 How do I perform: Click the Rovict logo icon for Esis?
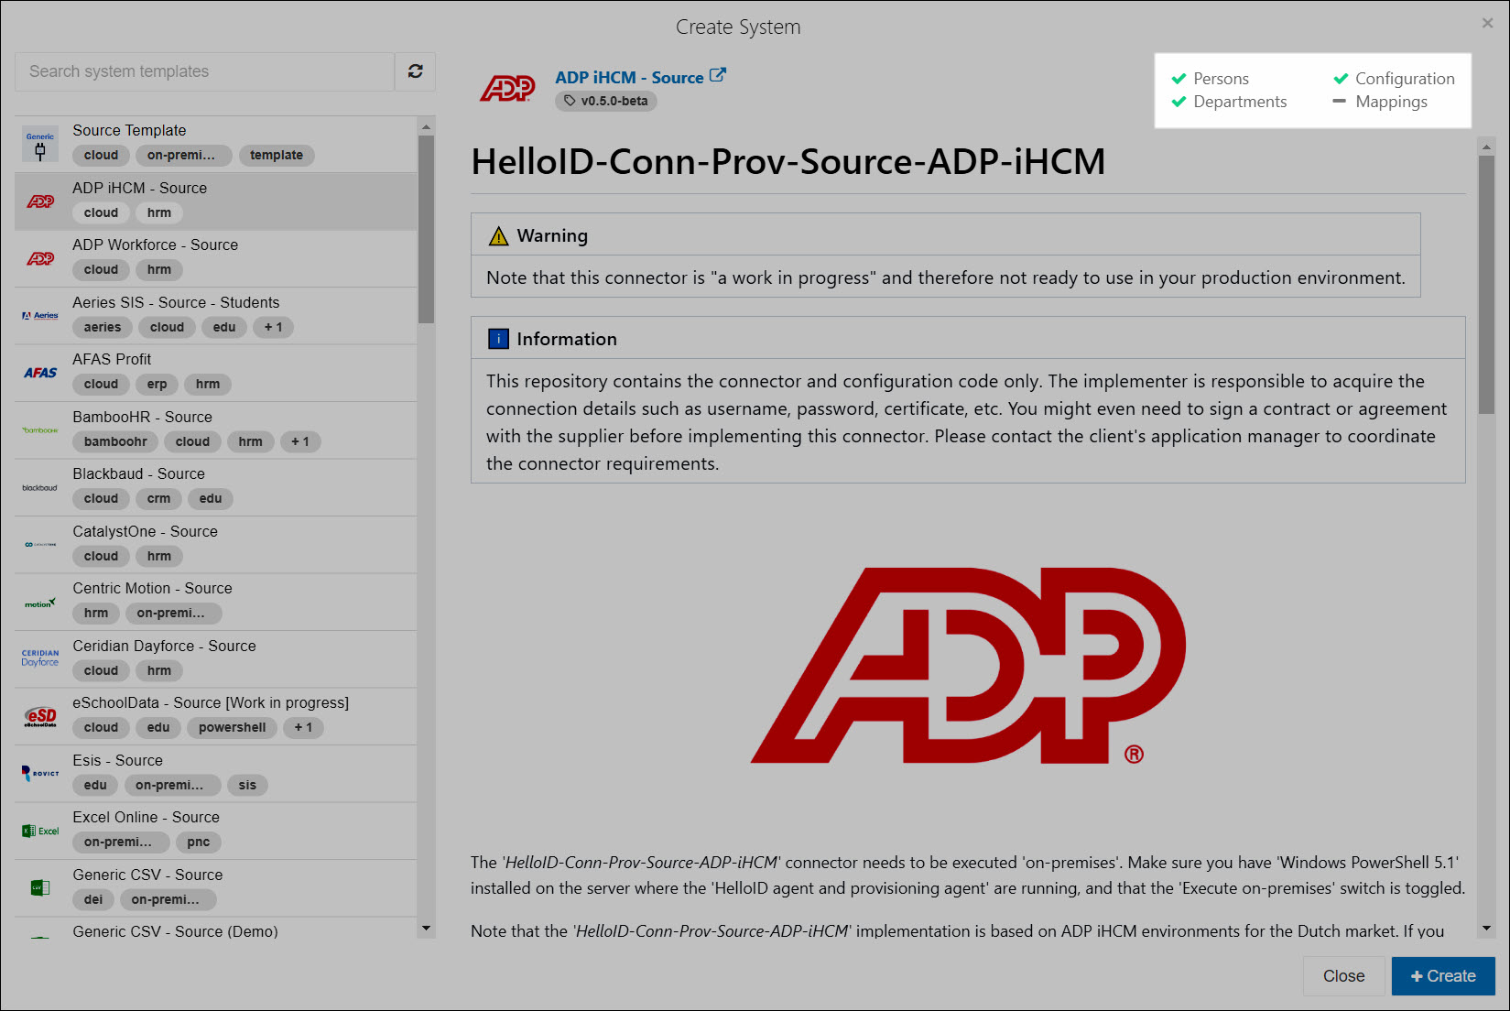pyautogui.click(x=40, y=774)
